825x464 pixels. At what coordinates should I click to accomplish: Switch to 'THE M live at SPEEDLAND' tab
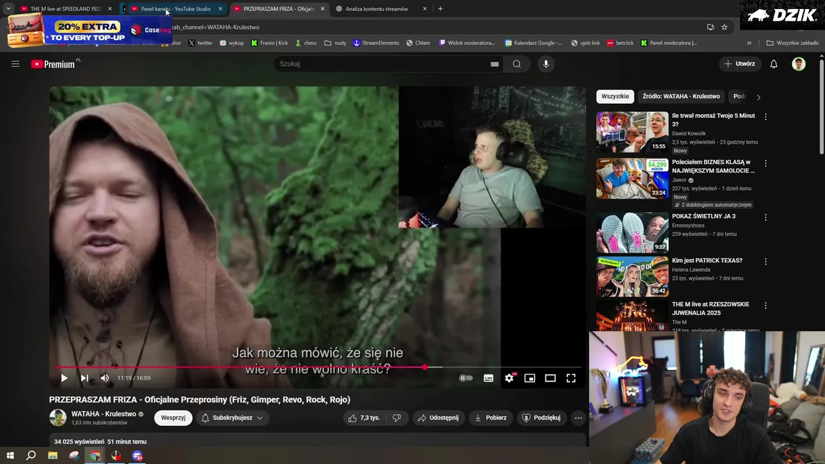tap(66, 9)
